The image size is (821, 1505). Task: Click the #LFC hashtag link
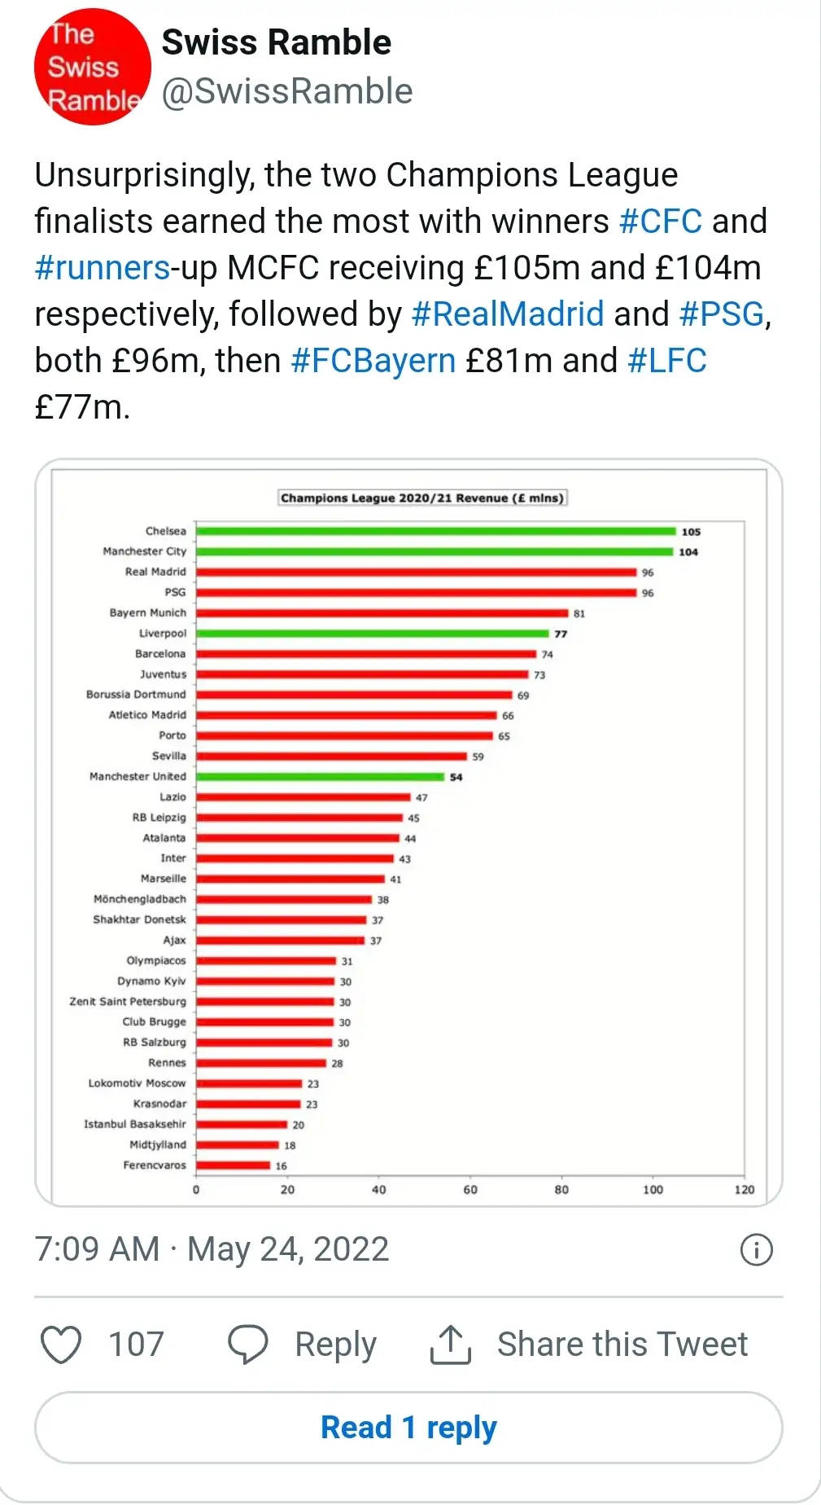(x=666, y=361)
